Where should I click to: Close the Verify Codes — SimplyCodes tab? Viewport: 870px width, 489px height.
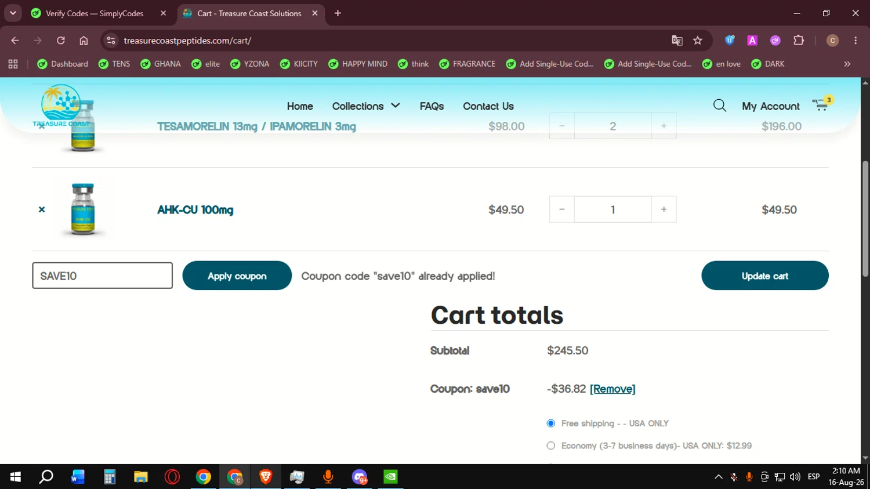(x=164, y=13)
